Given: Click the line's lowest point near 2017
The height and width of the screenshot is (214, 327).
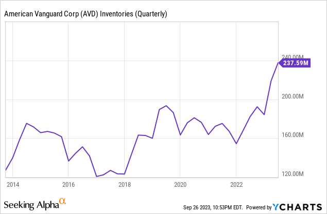Looking at the screenshot, I should pyautogui.click(x=96, y=177).
